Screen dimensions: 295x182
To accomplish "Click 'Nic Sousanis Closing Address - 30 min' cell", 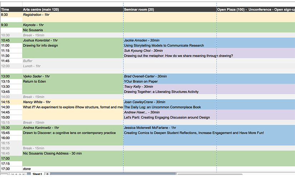I will tap(73, 153).
